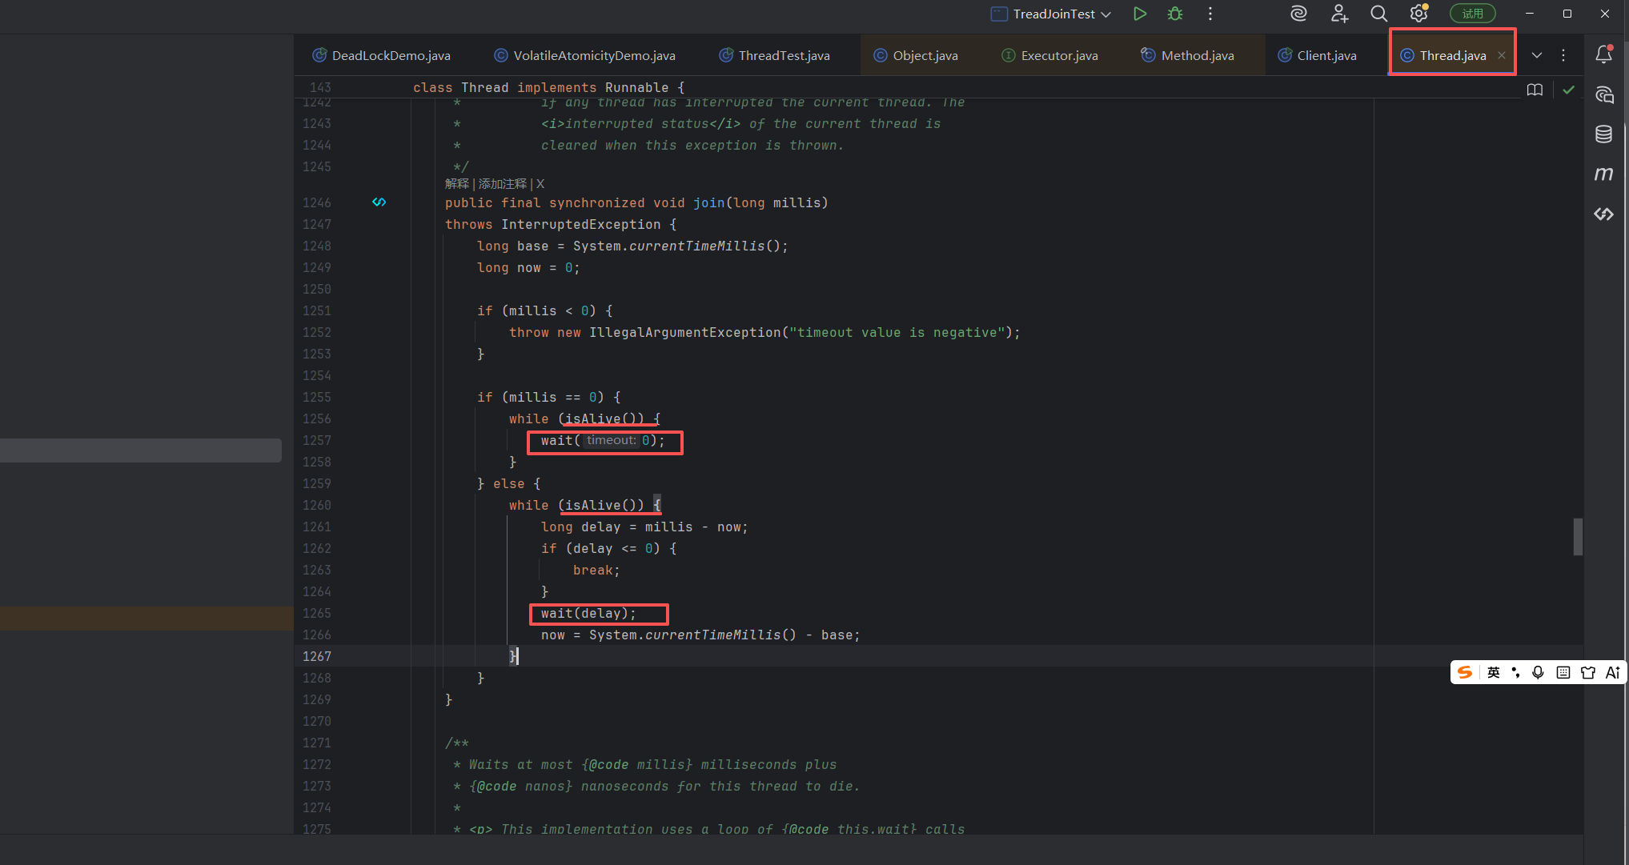Switch to Object.java tab
This screenshot has height=865, width=1629.
(x=916, y=55)
